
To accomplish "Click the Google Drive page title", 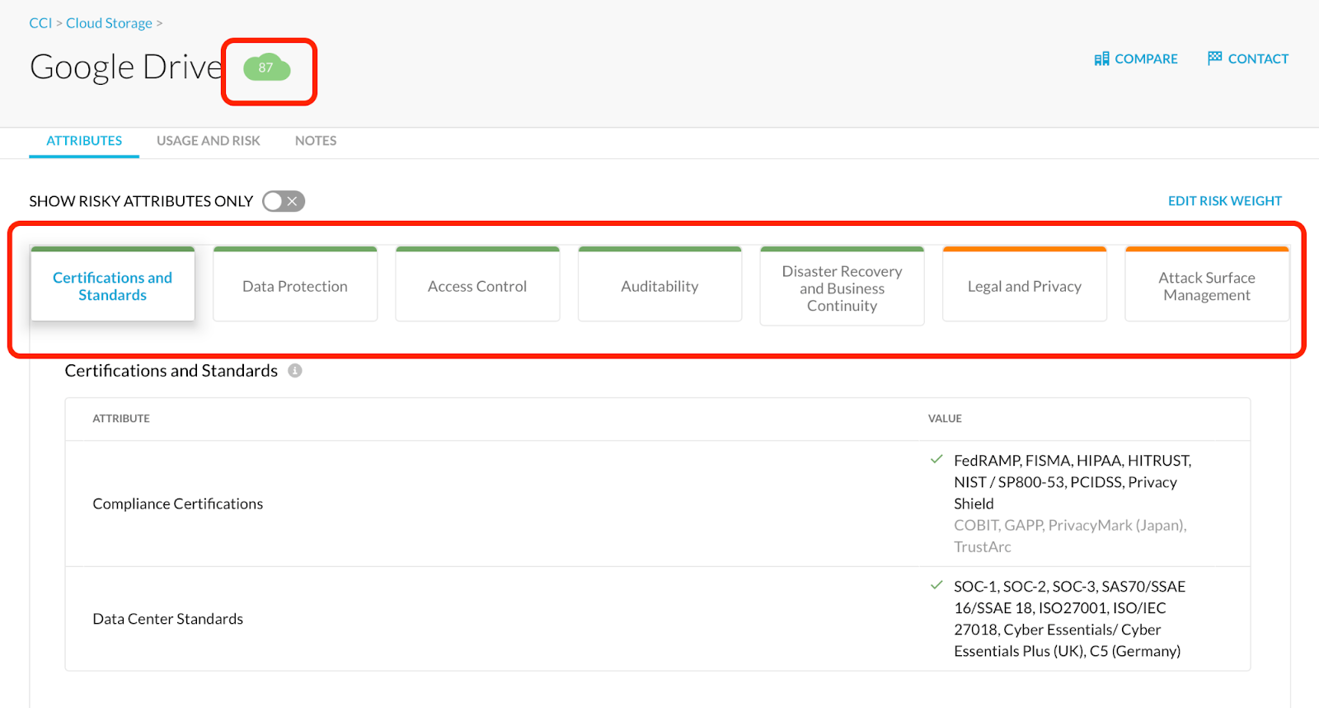I will (x=126, y=68).
